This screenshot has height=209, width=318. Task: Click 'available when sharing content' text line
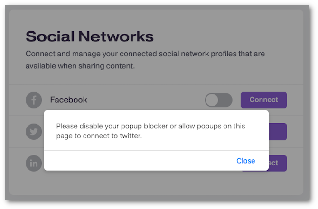[x=80, y=66]
